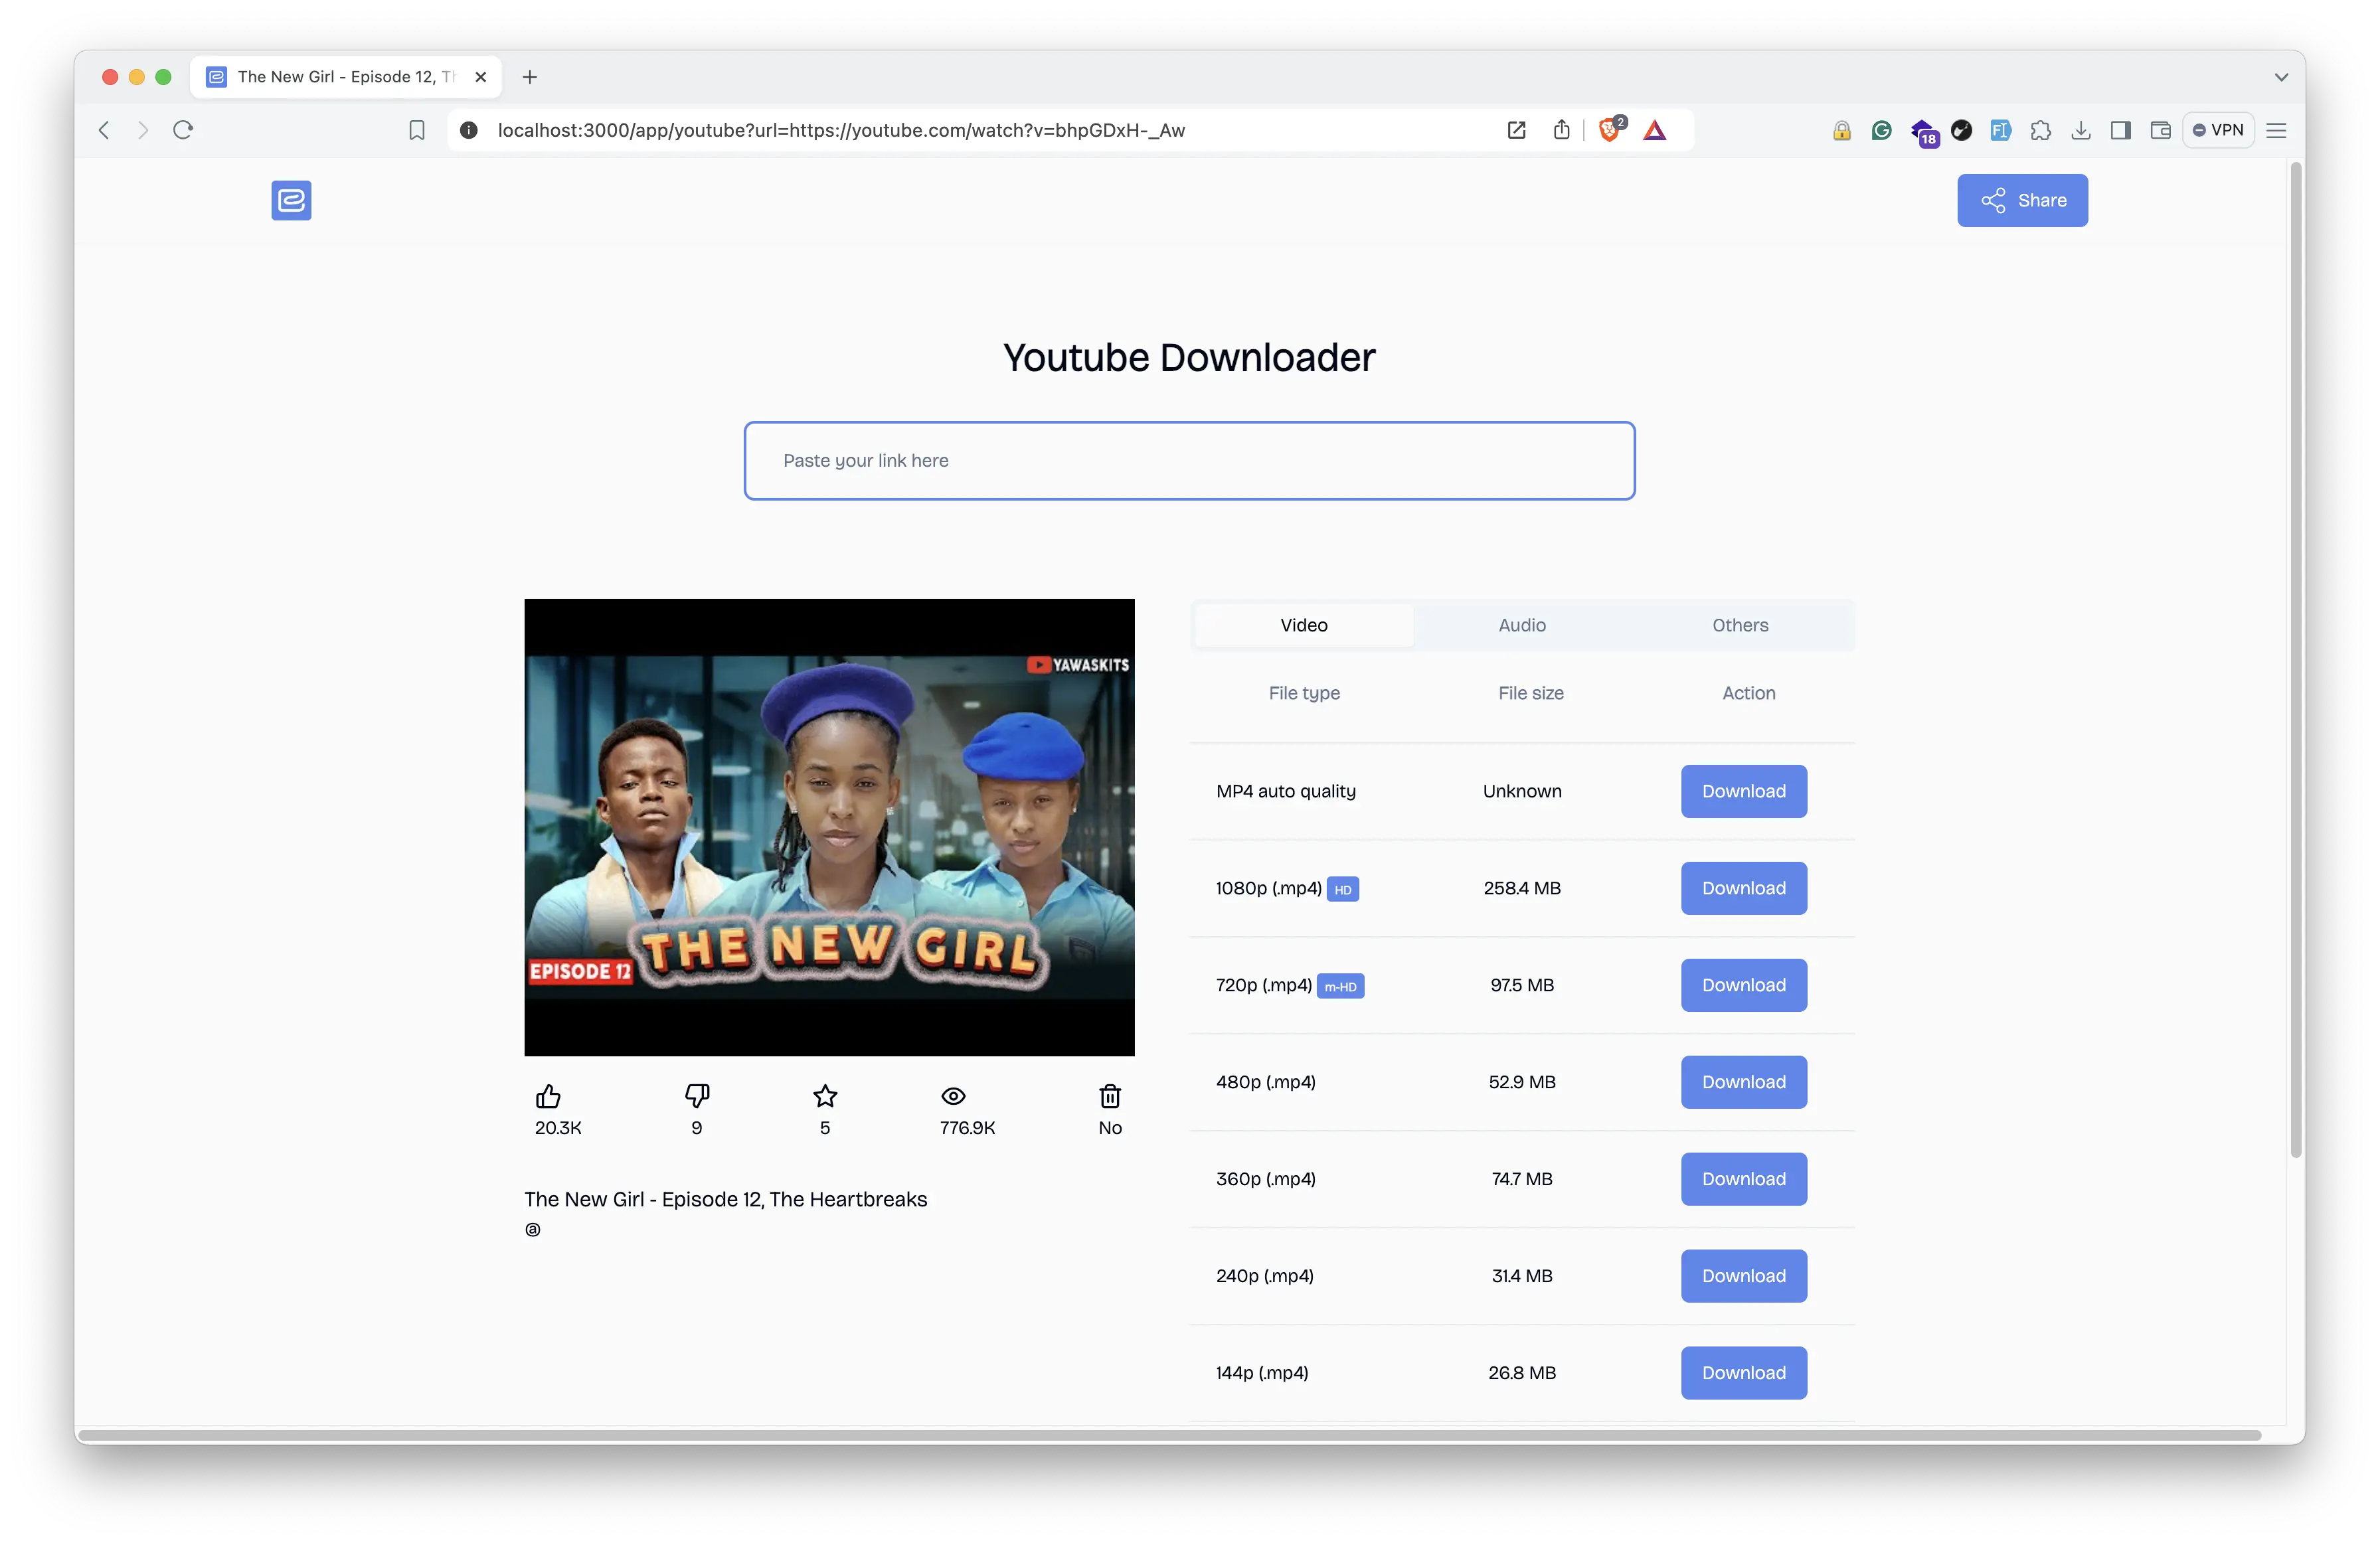The image size is (2380, 1543).
Task: Click the Action column header
Action: tap(1748, 693)
